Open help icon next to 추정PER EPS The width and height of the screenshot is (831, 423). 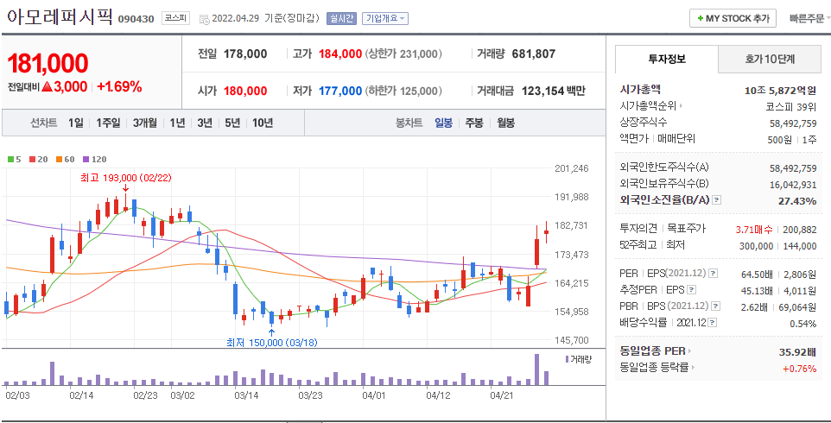click(691, 289)
